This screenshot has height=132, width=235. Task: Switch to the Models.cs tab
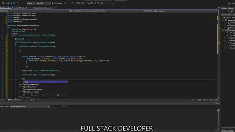[x=23, y=8]
